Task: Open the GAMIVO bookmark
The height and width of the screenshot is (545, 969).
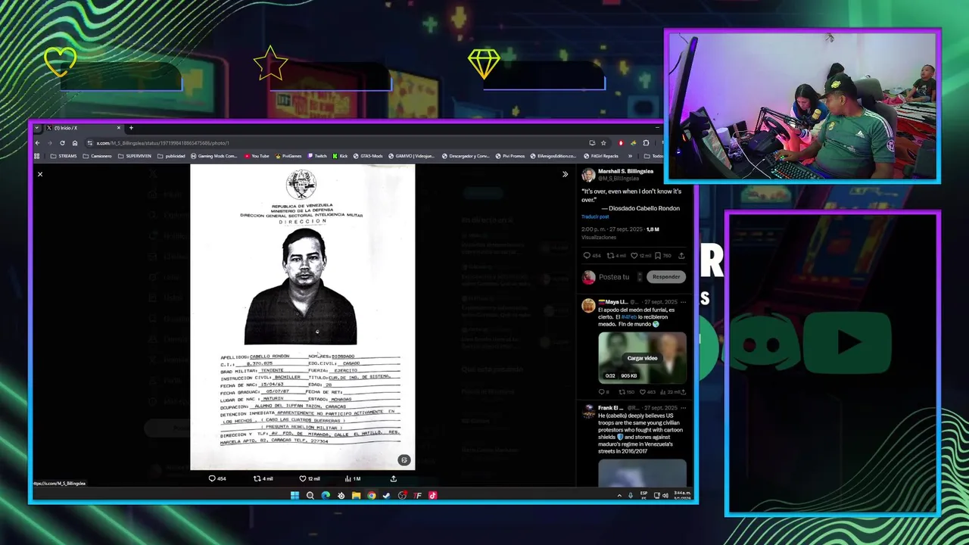Action: [x=412, y=156]
